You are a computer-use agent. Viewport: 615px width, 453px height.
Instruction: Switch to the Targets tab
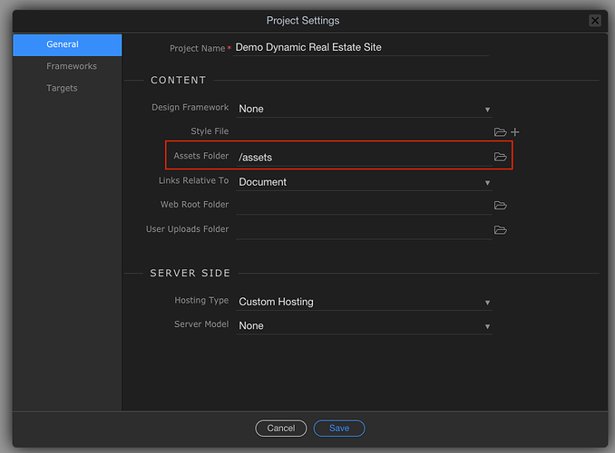pyautogui.click(x=67, y=88)
